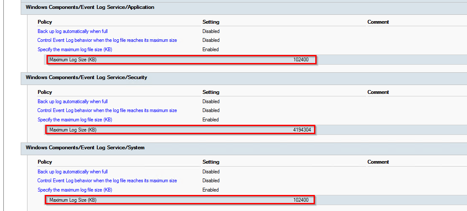This screenshot has height=211, width=467.
Task: Open Security 'Back up log automatically when full' policy
Action: (73, 101)
